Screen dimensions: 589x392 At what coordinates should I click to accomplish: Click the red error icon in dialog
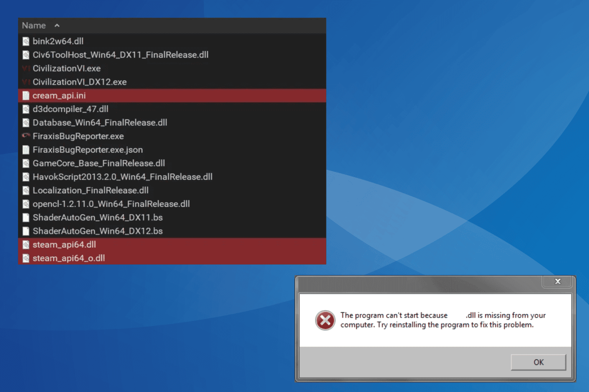325,320
